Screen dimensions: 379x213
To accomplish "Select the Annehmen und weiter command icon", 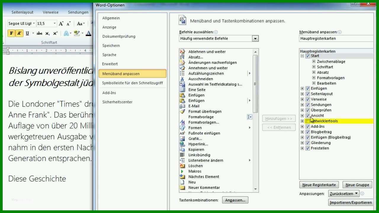I will click(x=182, y=68).
